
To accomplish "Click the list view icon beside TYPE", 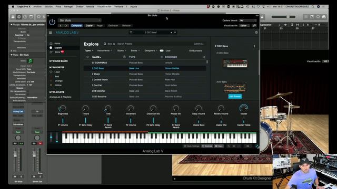I will [162, 57].
